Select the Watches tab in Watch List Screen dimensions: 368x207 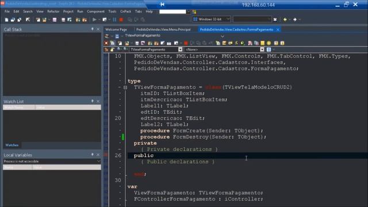click(12, 145)
